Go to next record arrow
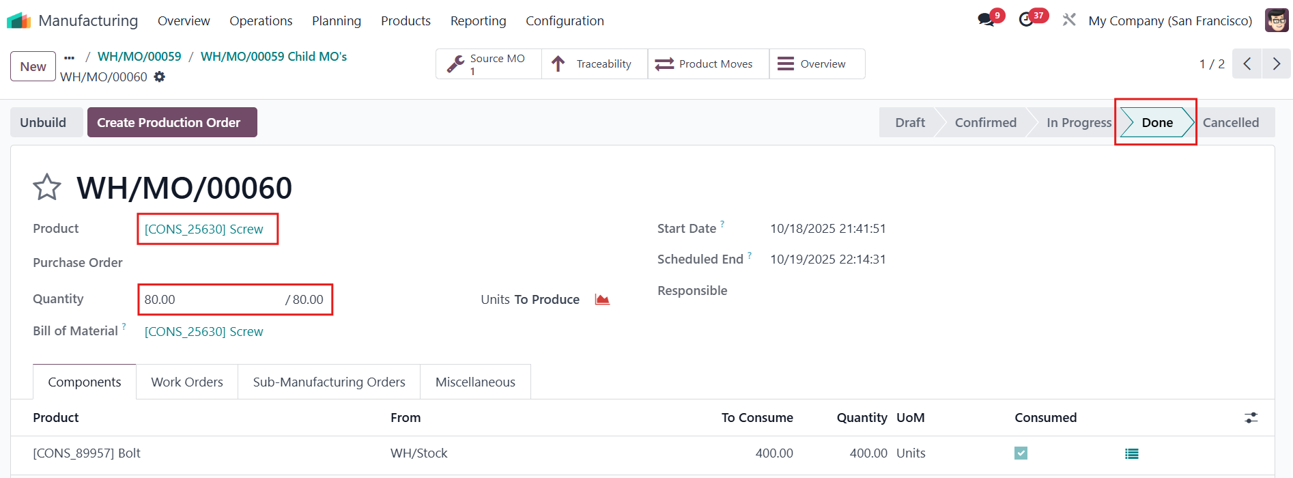1293x478 pixels. (1276, 64)
